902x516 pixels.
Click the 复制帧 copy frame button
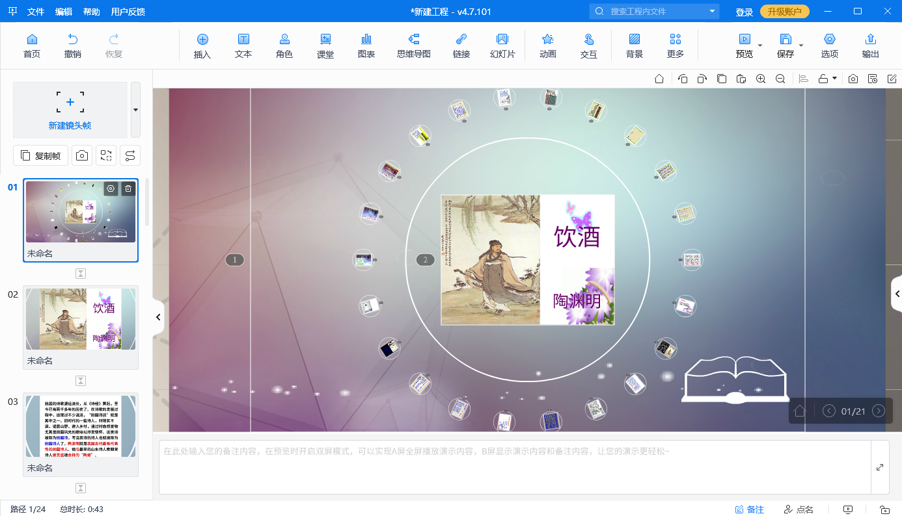point(41,155)
